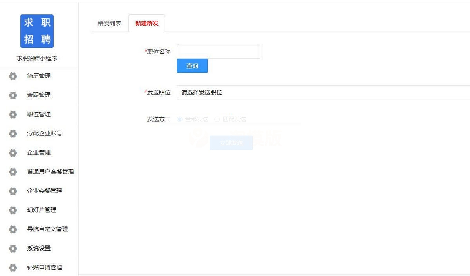Click the gear icon beside 兼职管理

pos(13,95)
